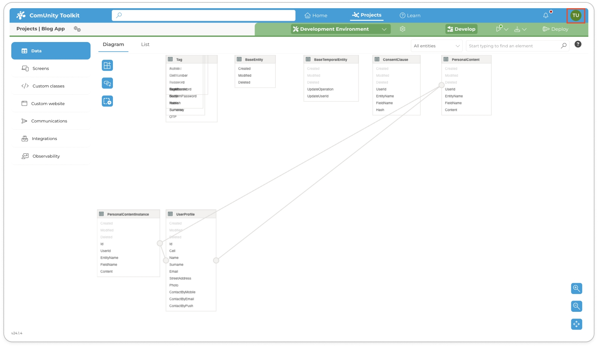
Task: Go to Custom classes in sidebar
Action: 48,86
